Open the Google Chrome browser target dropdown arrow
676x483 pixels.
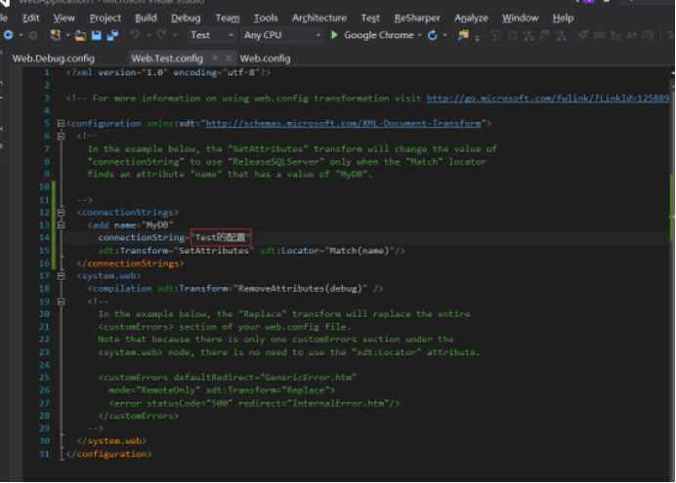coord(419,35)
